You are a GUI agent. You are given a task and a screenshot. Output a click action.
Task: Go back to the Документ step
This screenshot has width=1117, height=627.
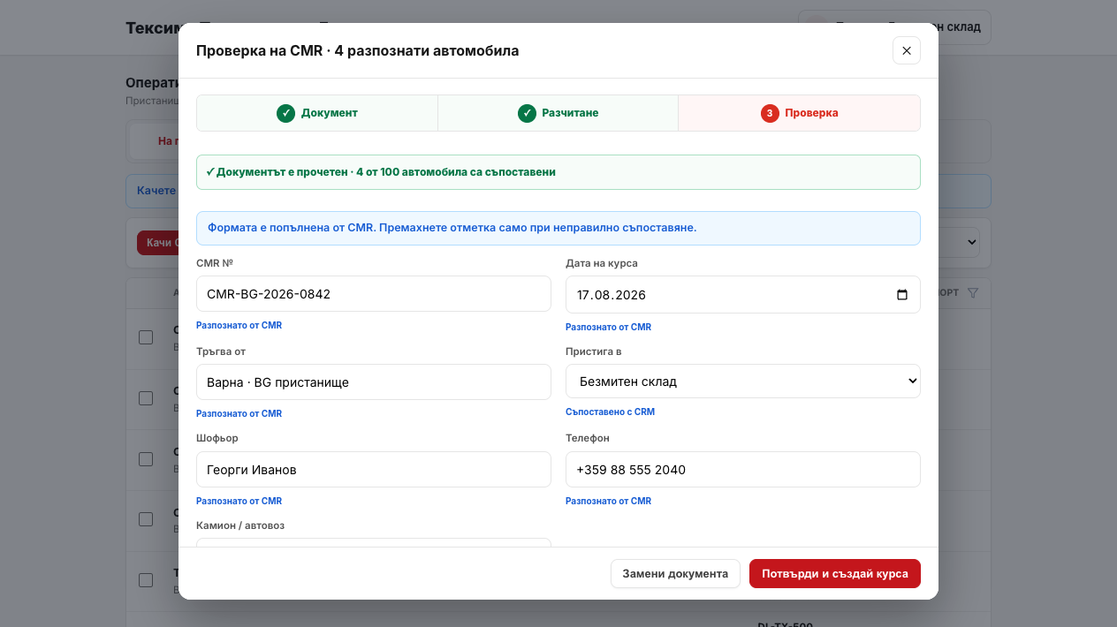click(x=317, y=113)
